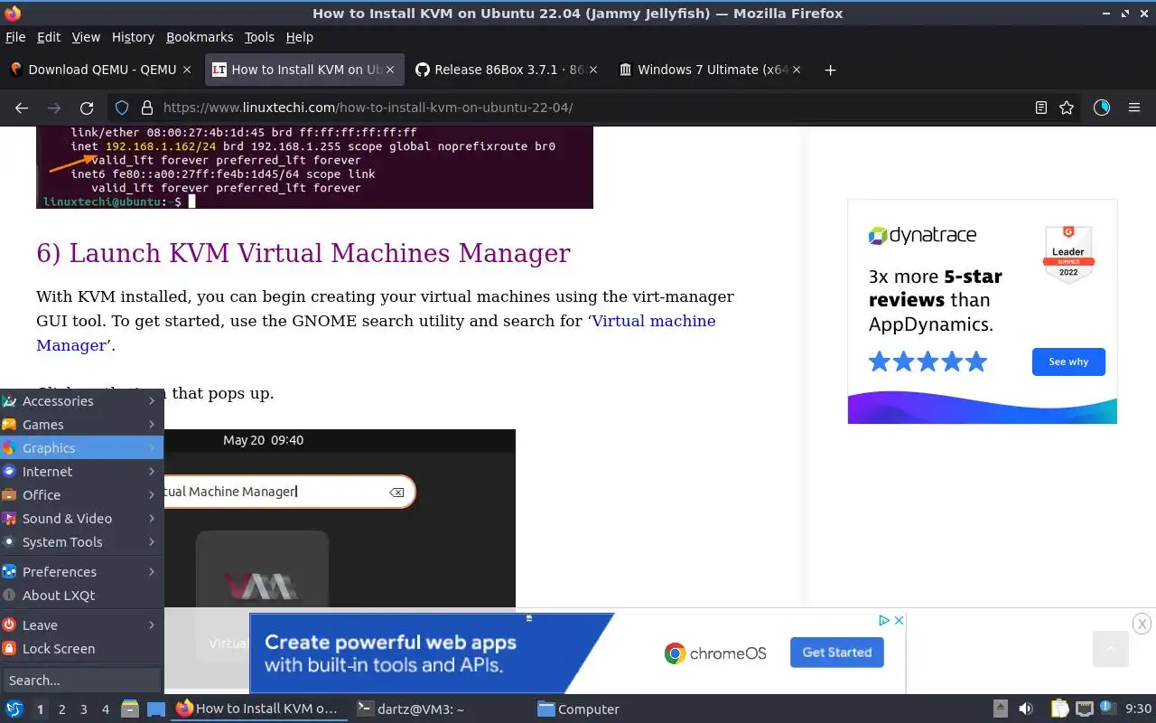Open the volume speaker tray icon
This screenshot has width=1156, height=723.
[1026, 709]
